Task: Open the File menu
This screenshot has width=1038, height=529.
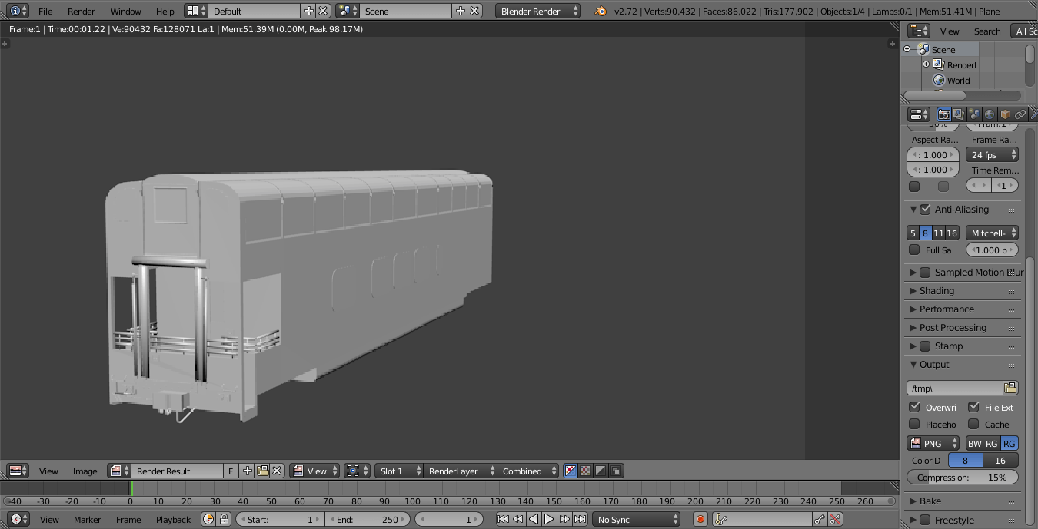Action: point(45,11)
